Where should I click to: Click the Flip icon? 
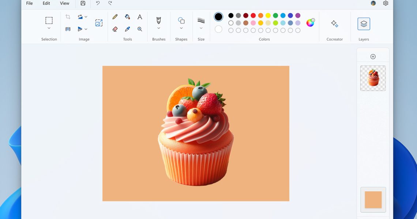[80, 29]
